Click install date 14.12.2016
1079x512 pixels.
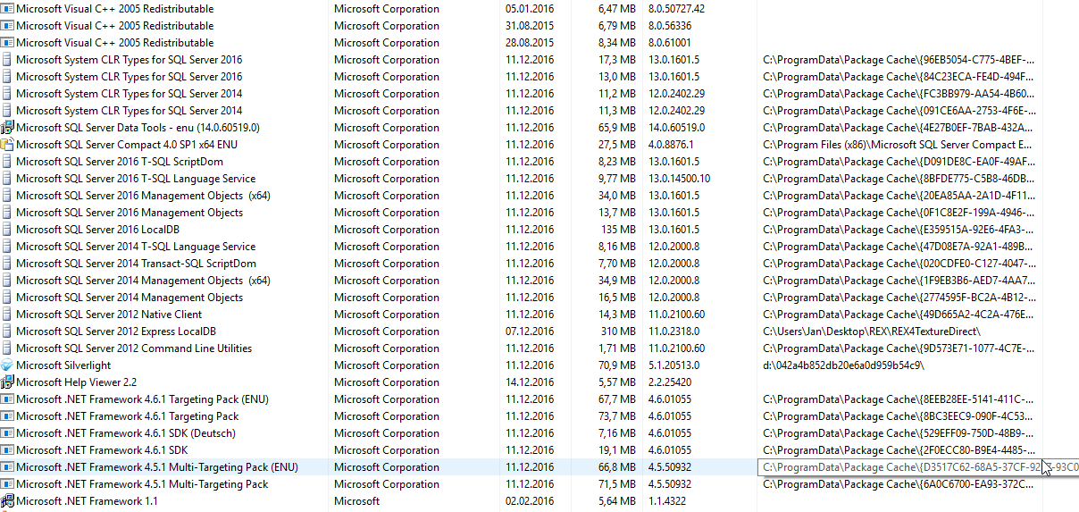[530, 382]
